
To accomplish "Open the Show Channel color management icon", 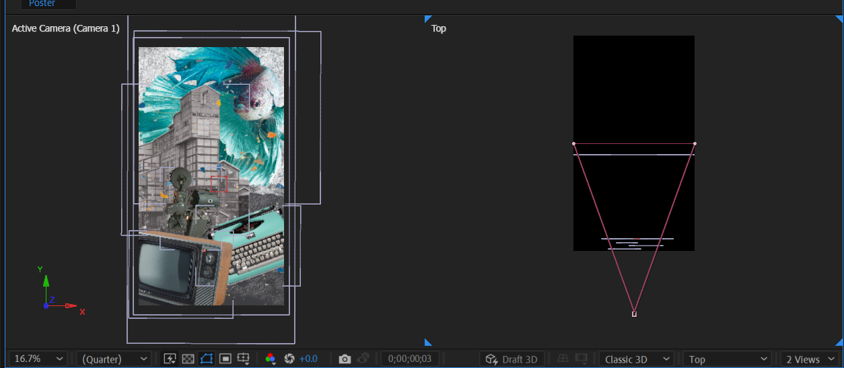I will 271,359.
